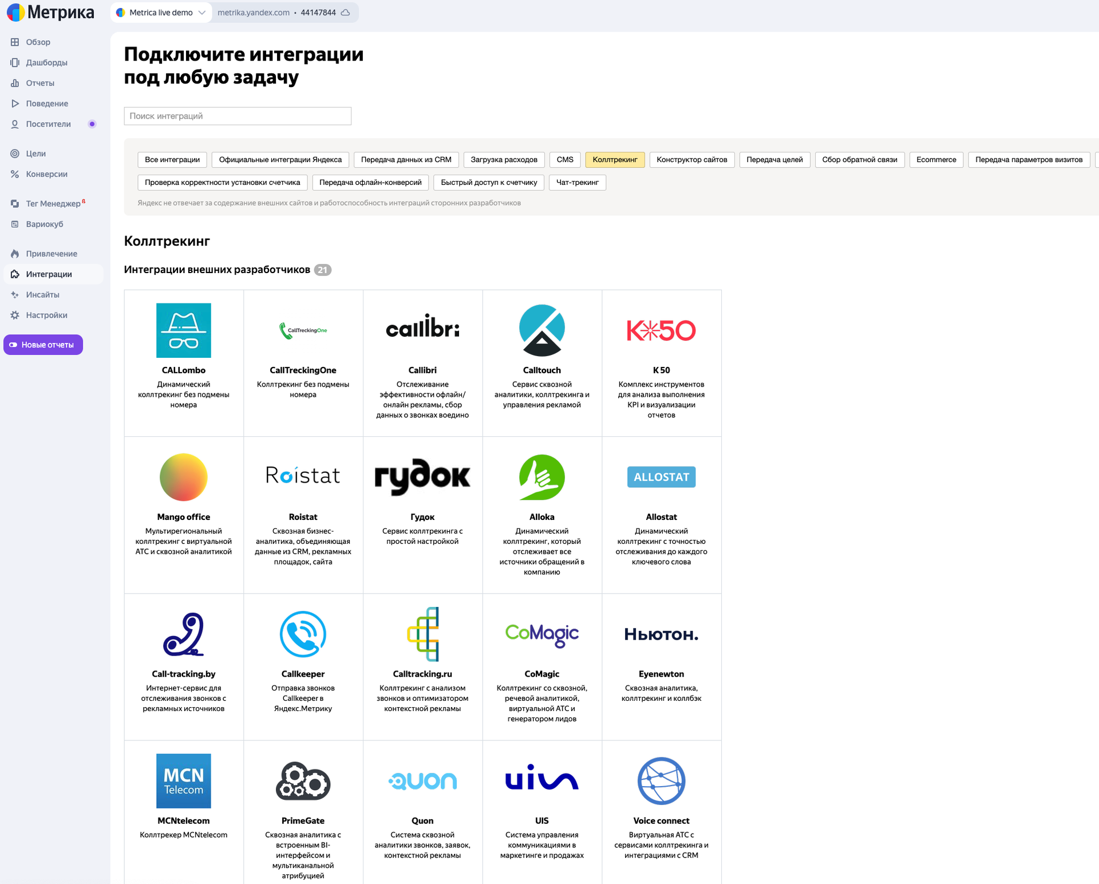The image size is (1099, 884).
Task: Open the Voice connect globe logo
Action: (662, 781)
